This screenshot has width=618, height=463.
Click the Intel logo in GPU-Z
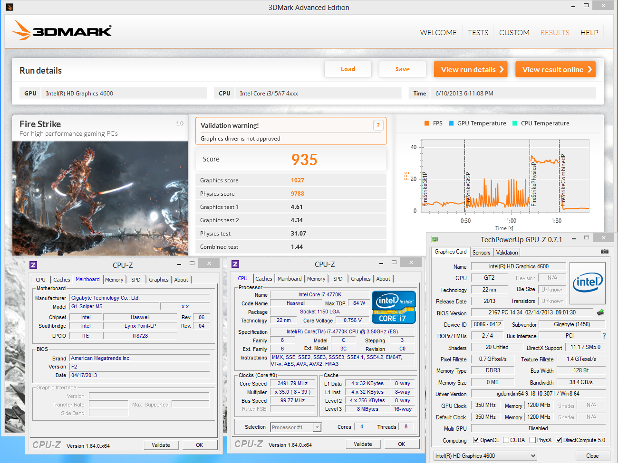588,283
